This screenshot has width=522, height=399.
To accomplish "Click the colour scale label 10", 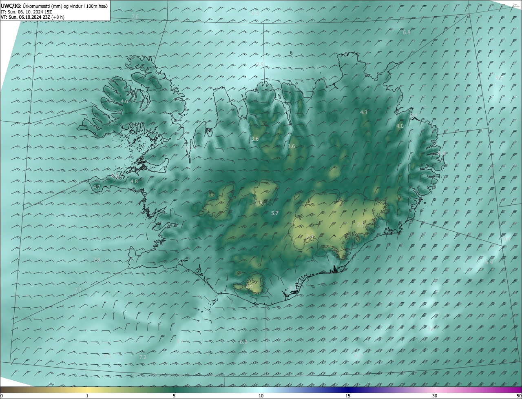I will pos(261,396).
